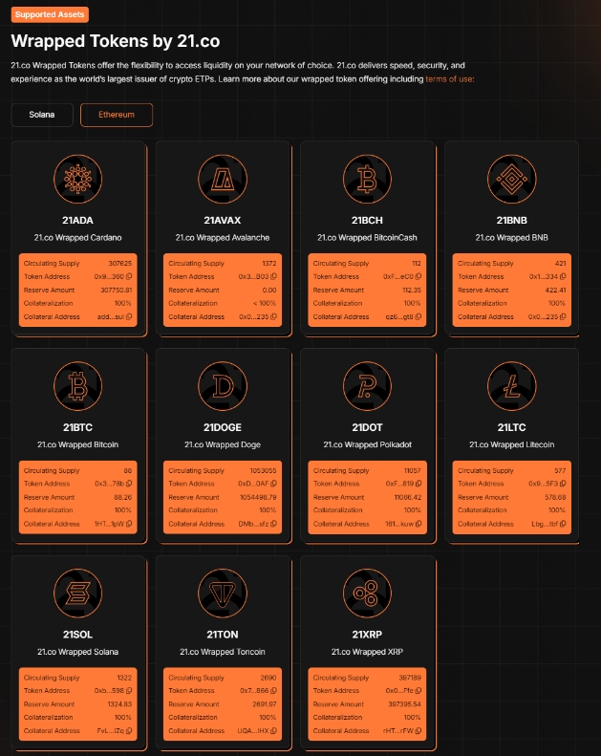Copy the 21LTC collateral address

(563, 524)
